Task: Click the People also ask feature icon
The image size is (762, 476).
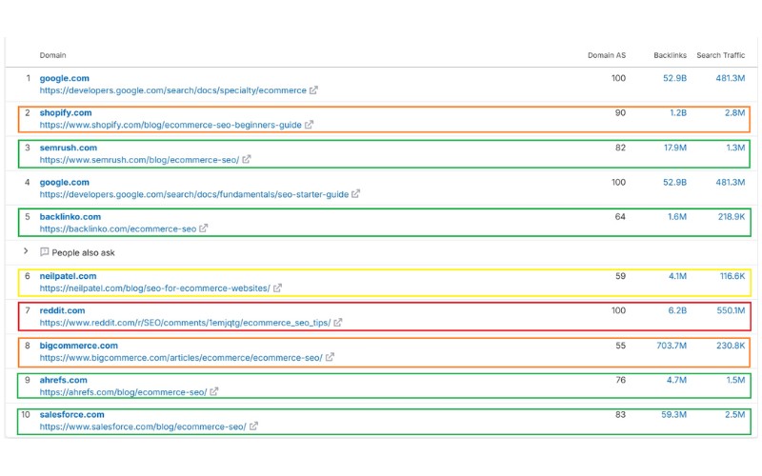Action: click(44, 252)
